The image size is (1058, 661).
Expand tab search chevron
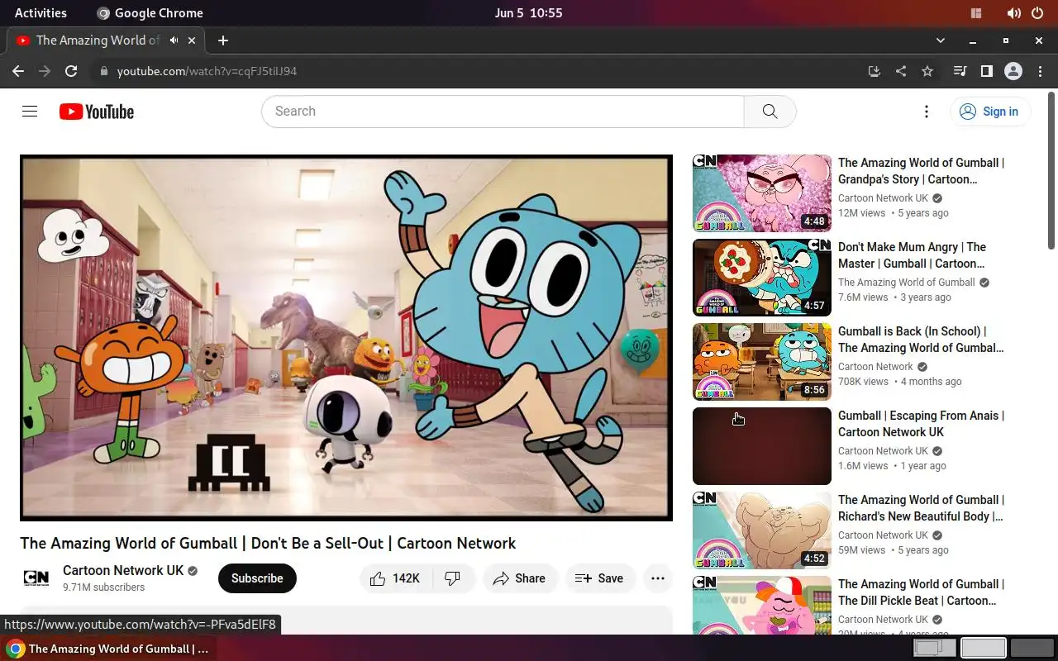[x=940, y=40]
